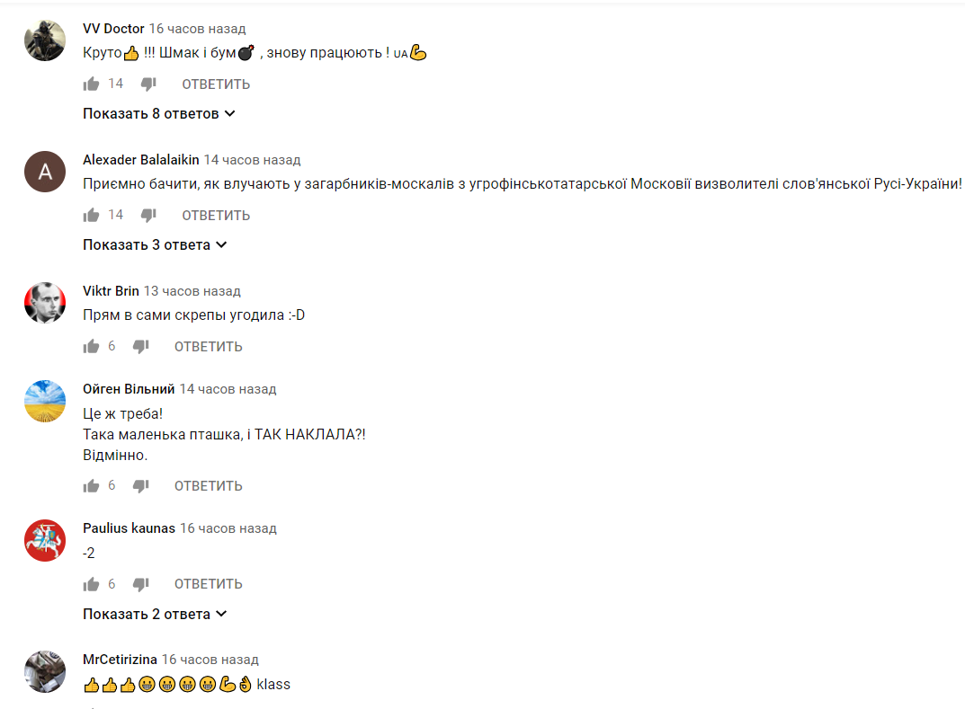Like Alexader Balalaikin's comment
965x709 pixels.
[91, 215]
